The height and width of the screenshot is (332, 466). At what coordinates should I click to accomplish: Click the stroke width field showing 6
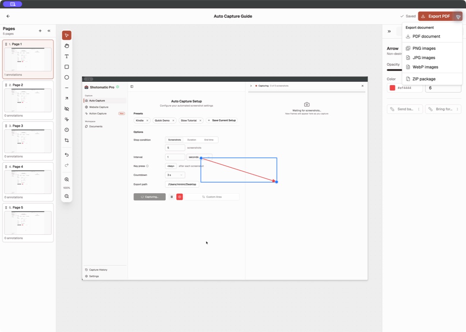point(443,88)
